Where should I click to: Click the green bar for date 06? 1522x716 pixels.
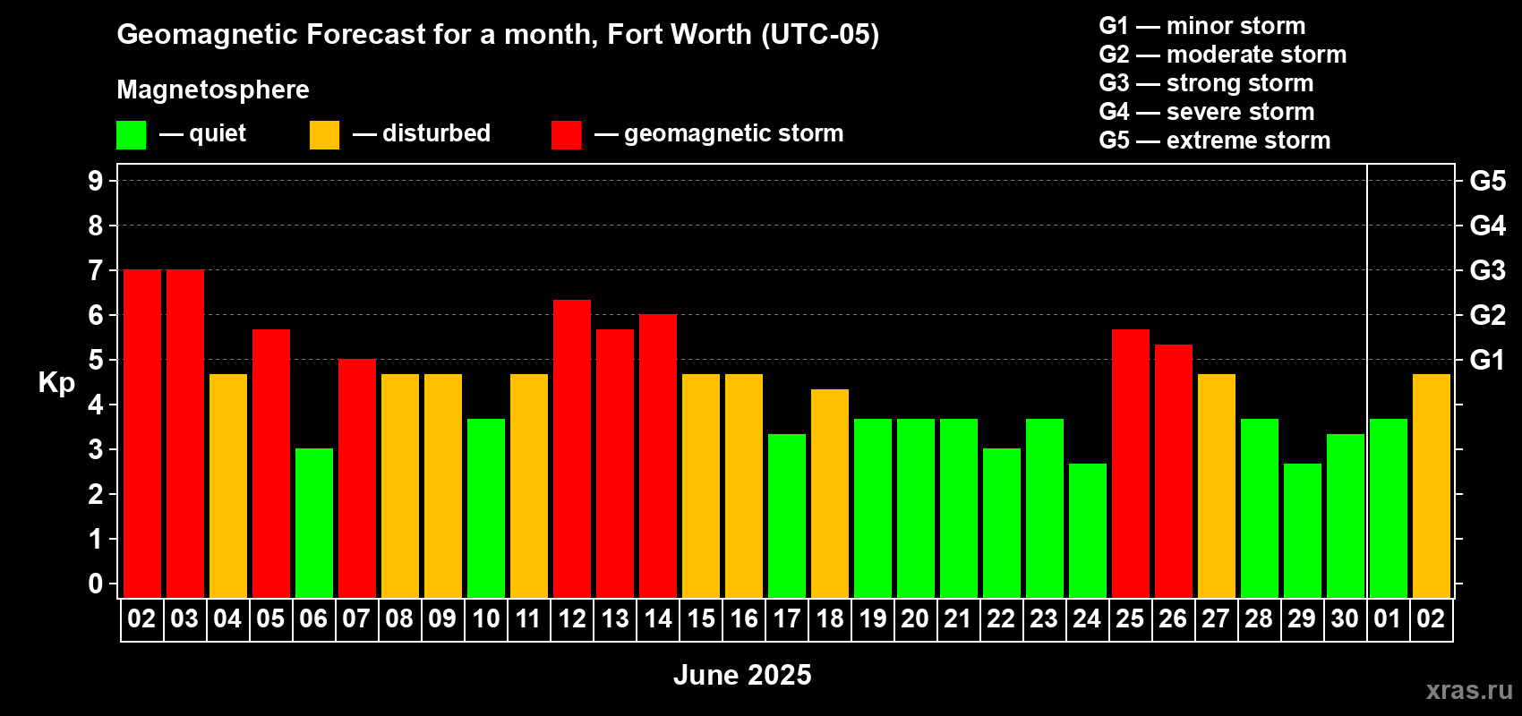coord(314,523)
